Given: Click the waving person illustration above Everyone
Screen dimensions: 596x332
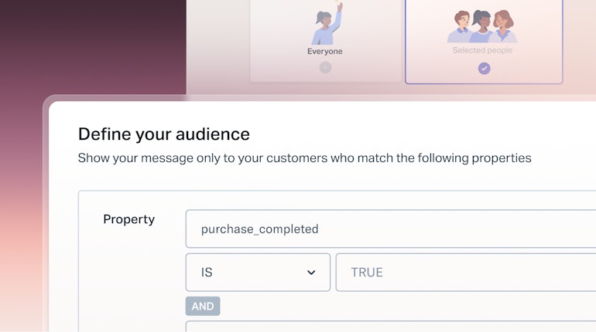Looking at the screenshot, I should click(326, 25).
